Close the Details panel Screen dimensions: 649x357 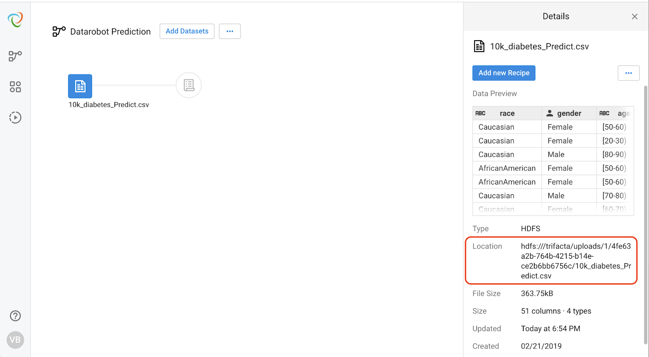click(635, 17)
